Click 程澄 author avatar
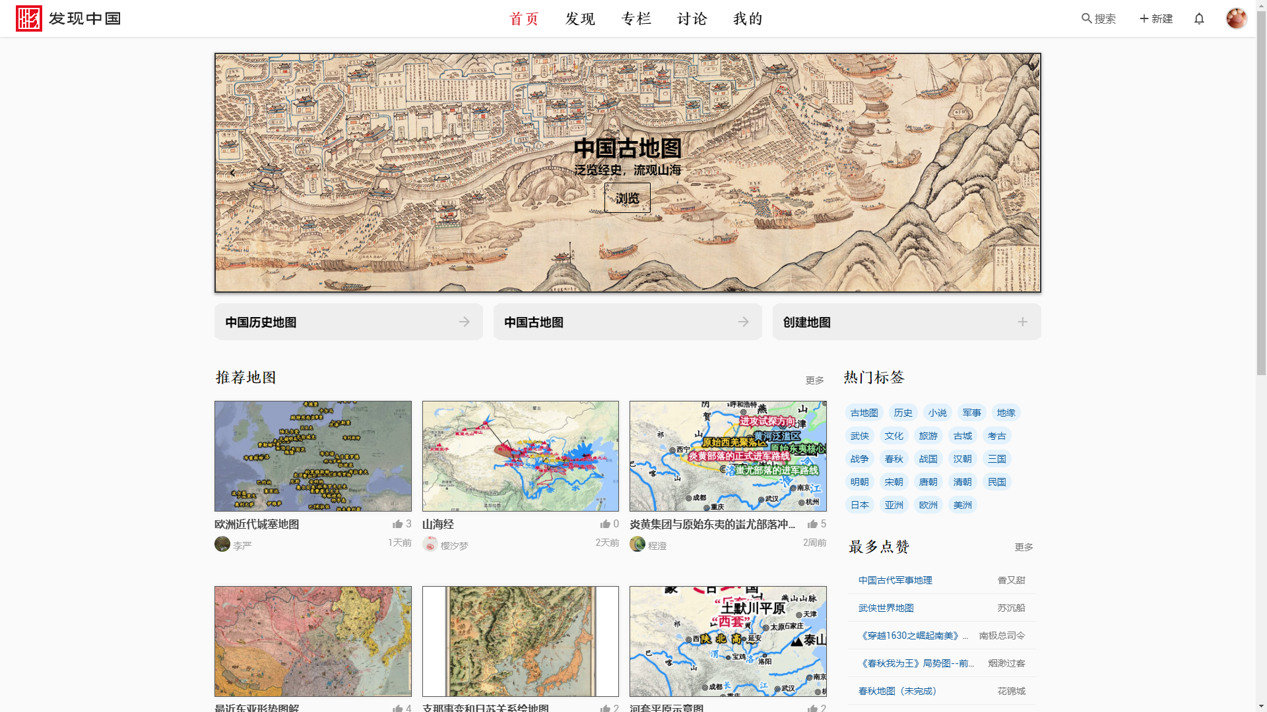 (x=637, y=544)
